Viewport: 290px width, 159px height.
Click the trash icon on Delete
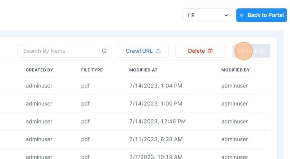(x=211, y=51)
